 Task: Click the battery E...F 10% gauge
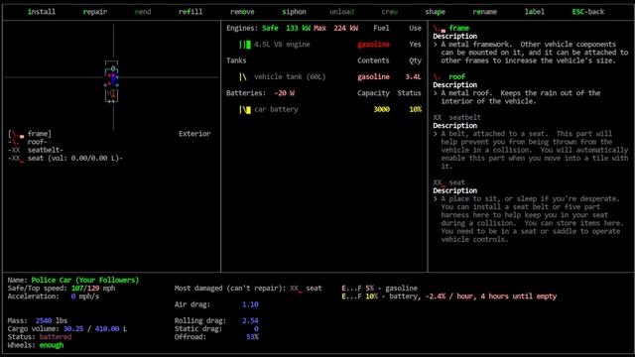coord(448,297)
